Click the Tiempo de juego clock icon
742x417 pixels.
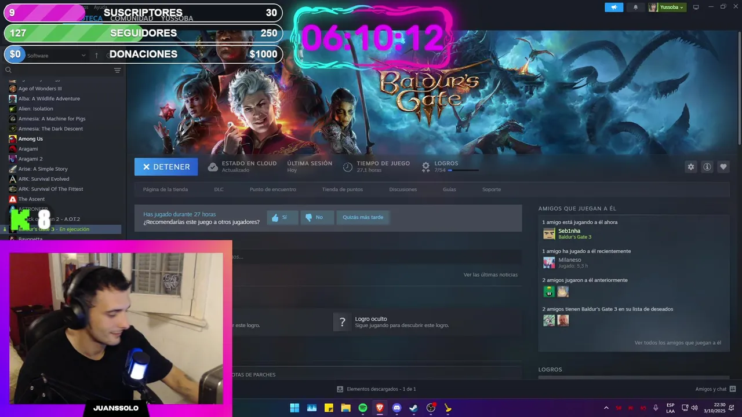(347, 167)
